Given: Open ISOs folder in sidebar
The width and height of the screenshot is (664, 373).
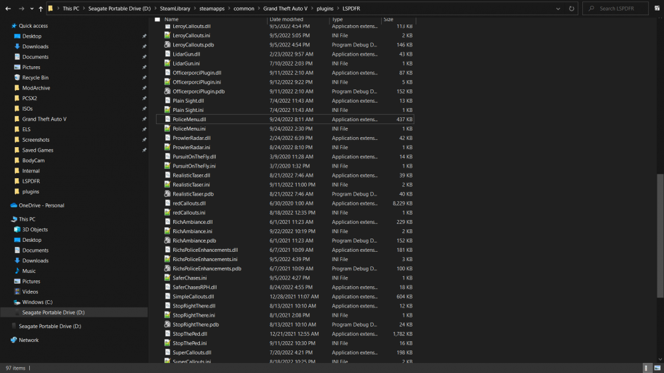Looking at the screenshot, I should pyautogui.click(x=27, y=109).
